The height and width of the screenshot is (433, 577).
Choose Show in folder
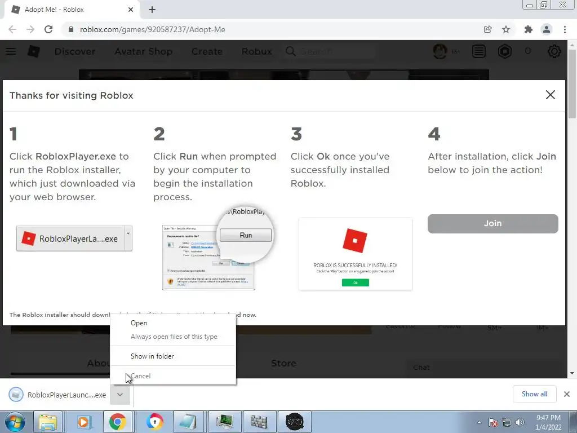point(173,356)
